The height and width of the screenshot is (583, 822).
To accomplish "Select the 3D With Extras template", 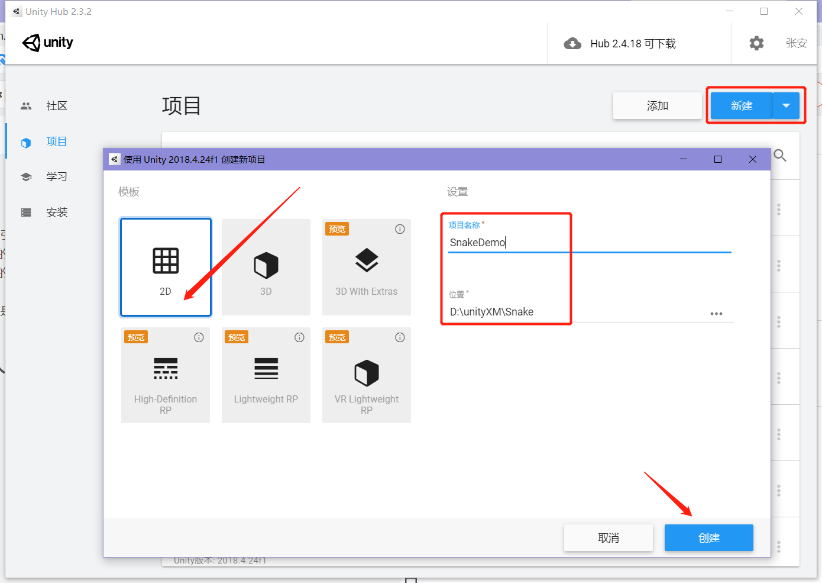I will point(367,267).
